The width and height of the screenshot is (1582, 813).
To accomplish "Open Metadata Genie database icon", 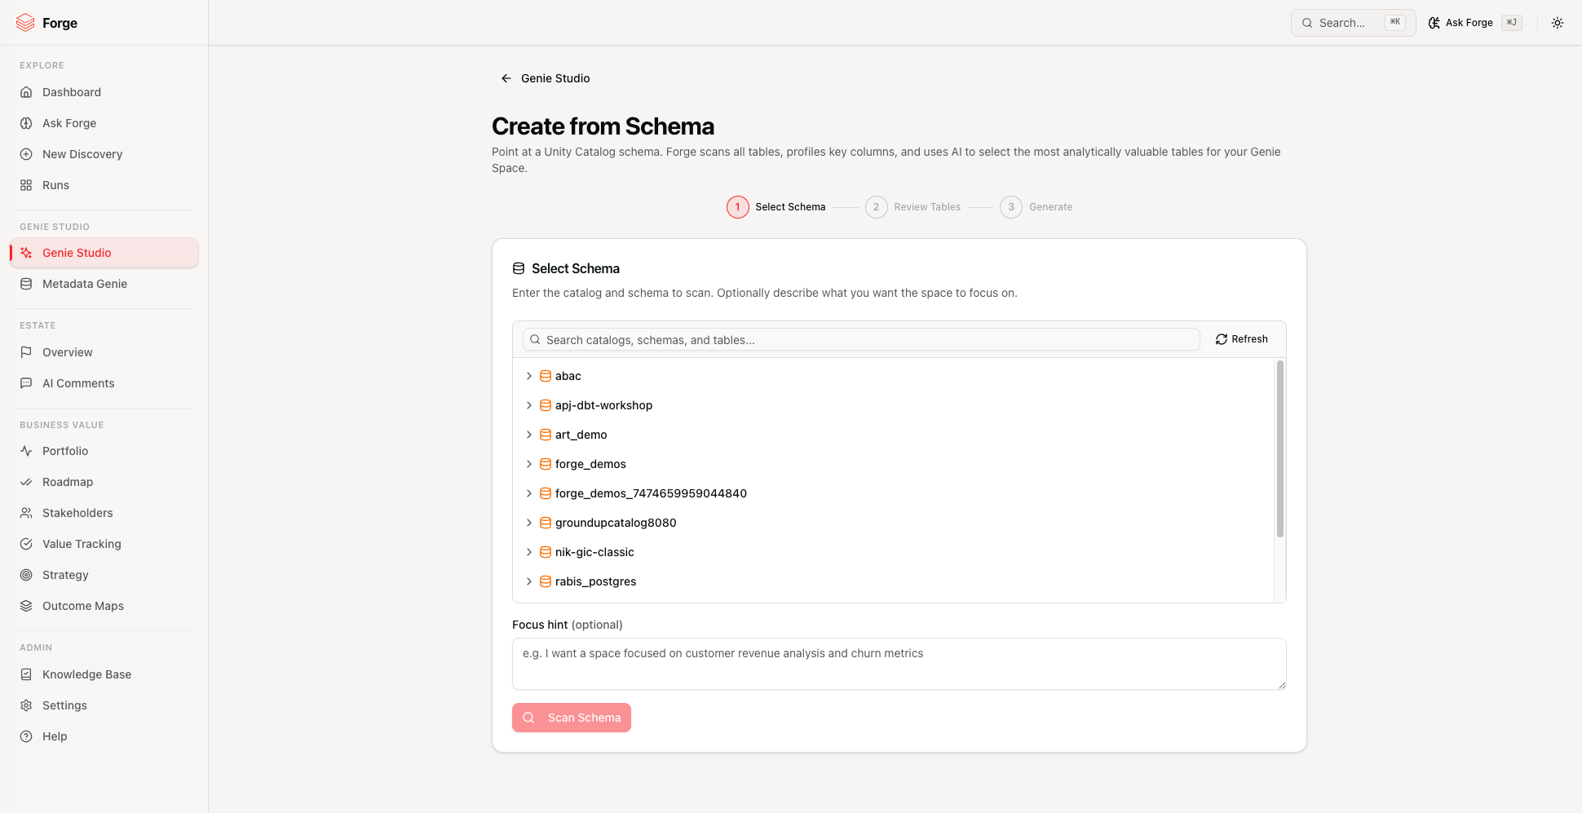I will (26, 284).
